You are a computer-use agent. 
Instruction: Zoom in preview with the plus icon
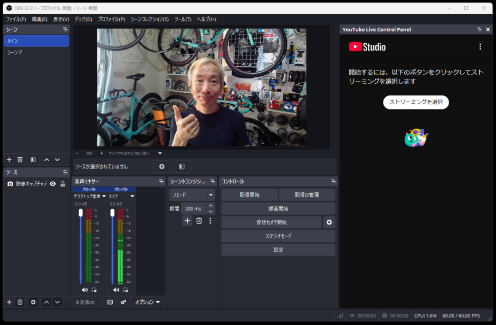pos(101,153)
